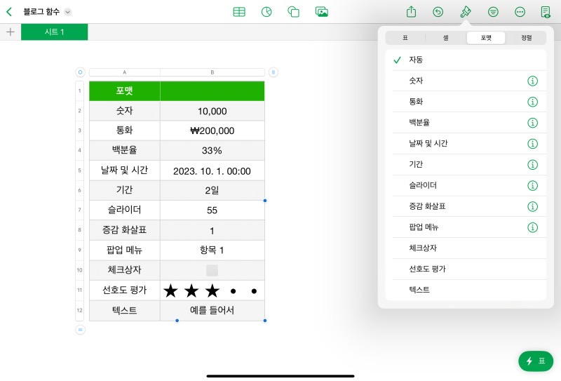Open info for 백분율 format

tap(532, 123)
